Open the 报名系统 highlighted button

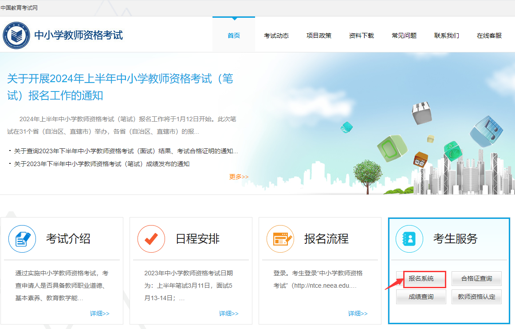click(421, 279)
